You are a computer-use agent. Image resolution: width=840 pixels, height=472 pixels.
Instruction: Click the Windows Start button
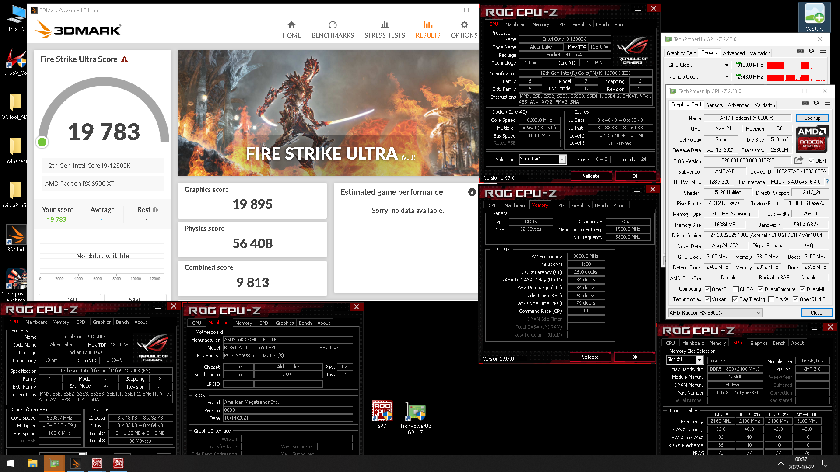pos(10,463)
